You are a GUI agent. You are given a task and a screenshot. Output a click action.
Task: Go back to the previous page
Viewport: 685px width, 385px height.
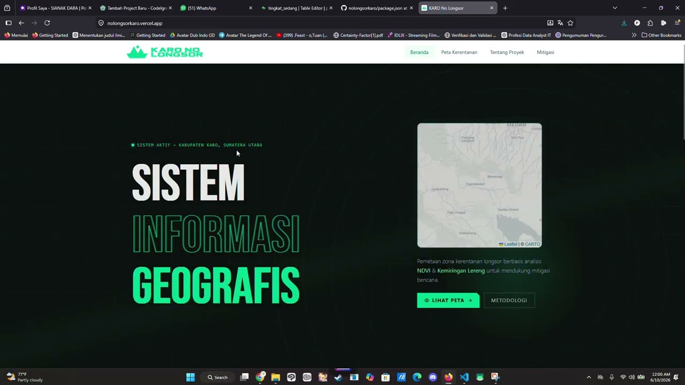(x=21, y=23)
